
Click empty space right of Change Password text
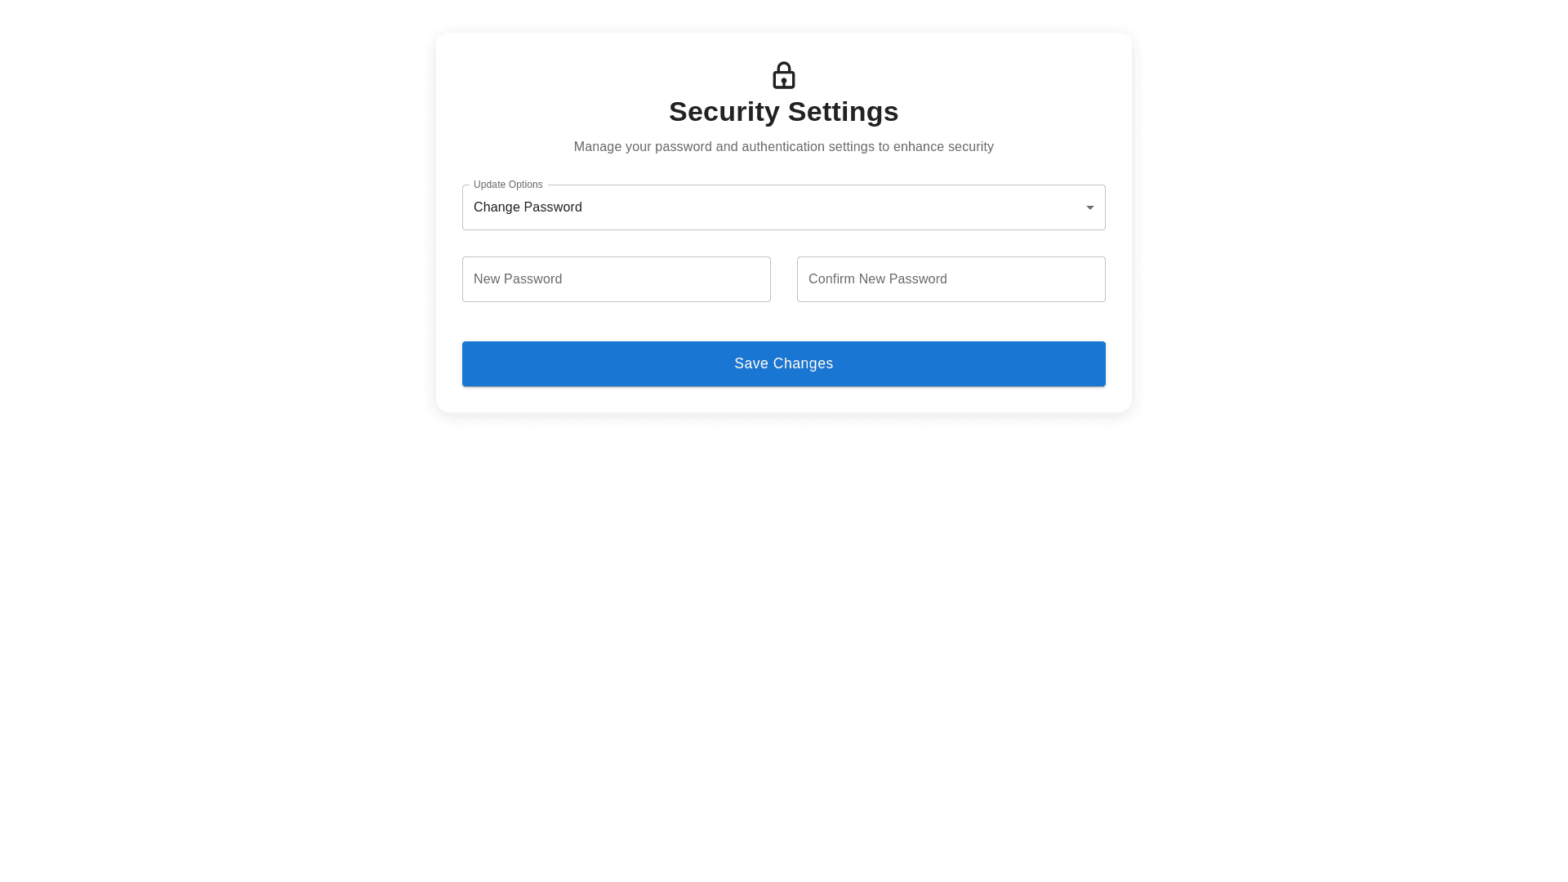(x=817, y=207)
